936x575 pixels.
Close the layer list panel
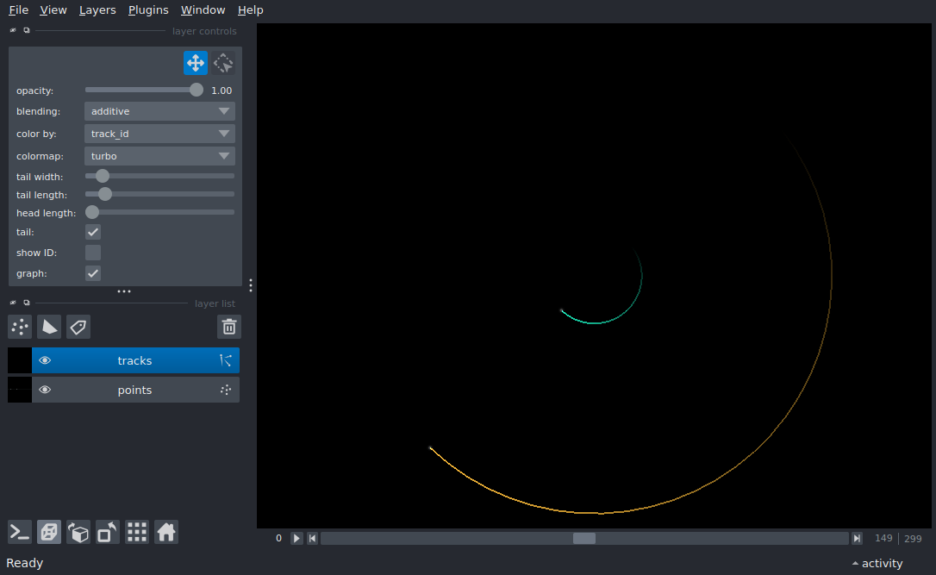pyautogui.click(x=13, y=303)
